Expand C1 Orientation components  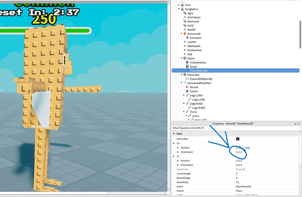coord(178,165)
